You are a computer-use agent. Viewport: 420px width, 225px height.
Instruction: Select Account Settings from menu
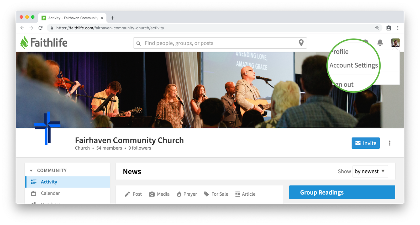[354, 65]
